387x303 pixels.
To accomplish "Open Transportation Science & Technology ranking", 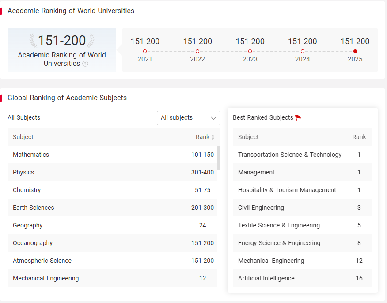I will tap(302, 155).
